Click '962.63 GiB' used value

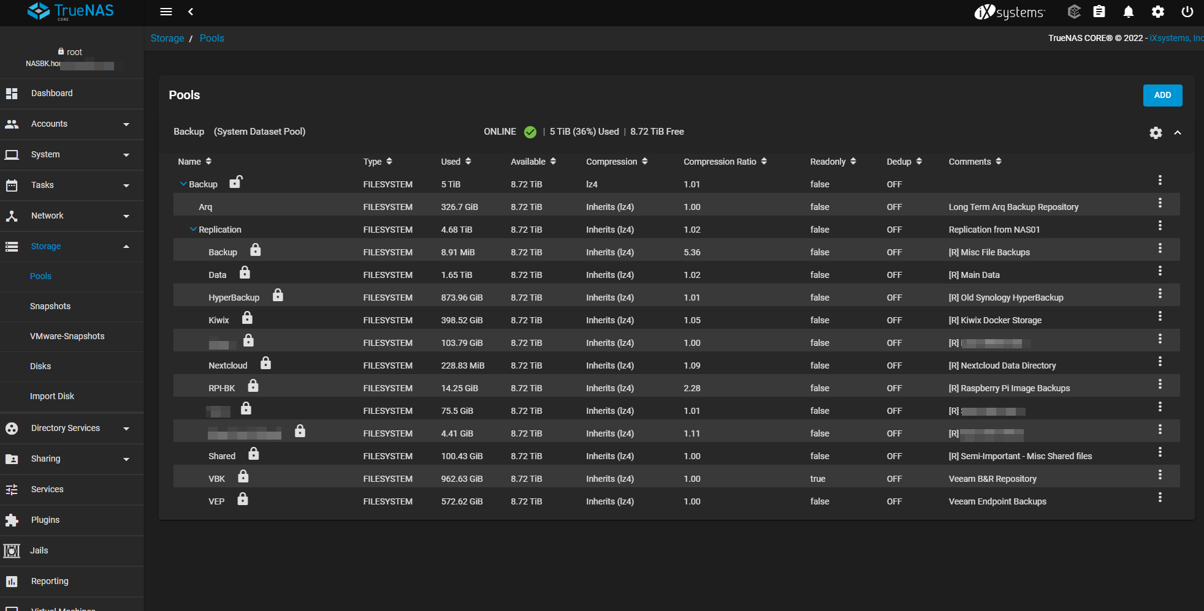(x=462, y=479)
